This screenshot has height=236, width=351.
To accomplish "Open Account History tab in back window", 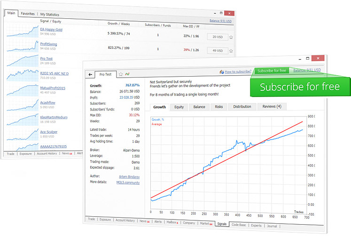I will [x=47, y=154].
